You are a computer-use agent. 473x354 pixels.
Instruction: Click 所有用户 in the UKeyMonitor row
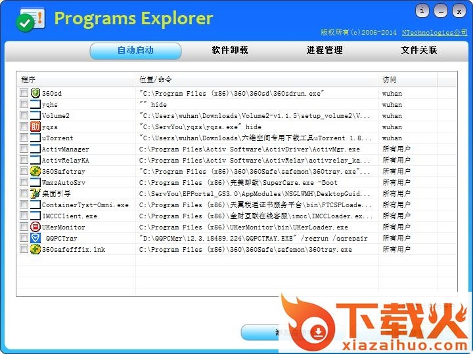tap(396, 227)
